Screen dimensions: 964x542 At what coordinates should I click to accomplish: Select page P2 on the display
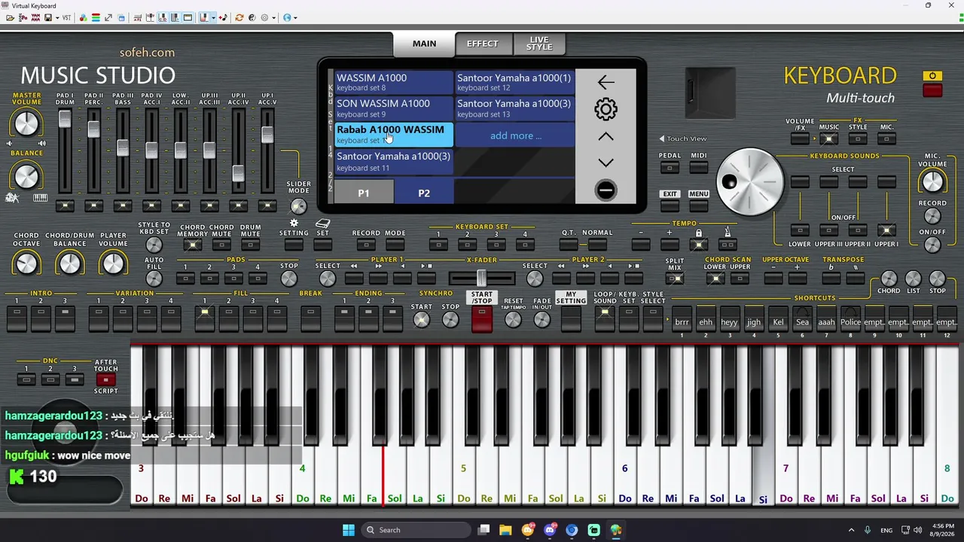coord(424,193)
